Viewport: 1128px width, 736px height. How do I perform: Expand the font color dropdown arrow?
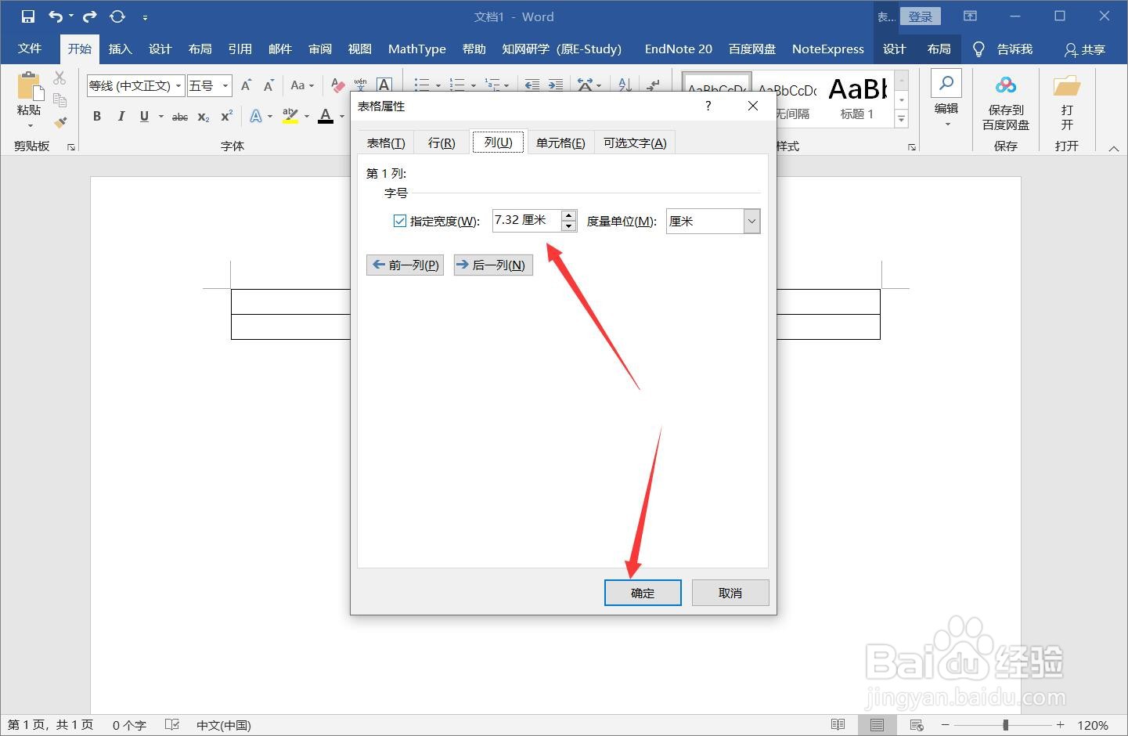340,116
